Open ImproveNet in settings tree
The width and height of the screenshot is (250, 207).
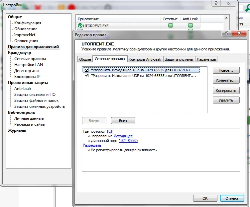[25, 35]
